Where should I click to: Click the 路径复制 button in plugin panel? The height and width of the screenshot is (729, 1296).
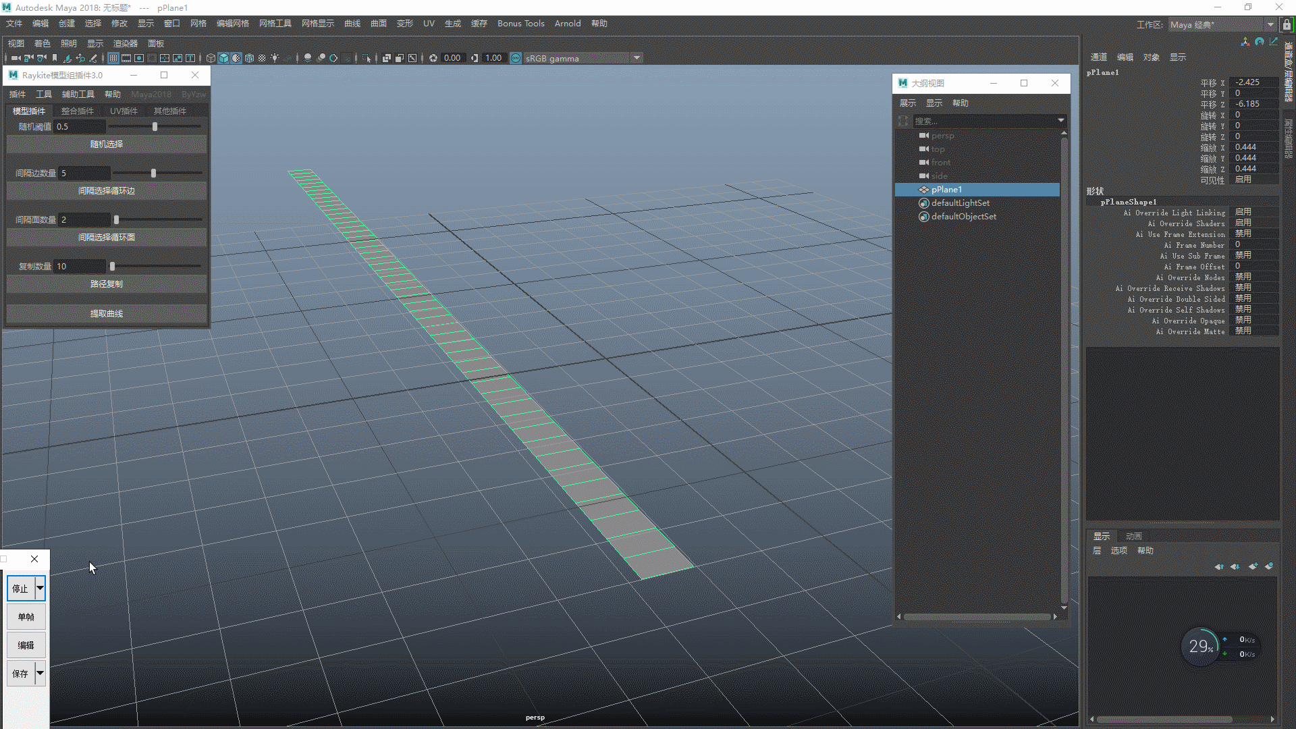105,283
